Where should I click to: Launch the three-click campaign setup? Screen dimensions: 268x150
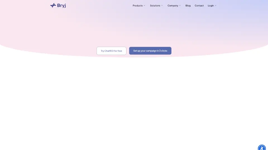click(150, 51)
